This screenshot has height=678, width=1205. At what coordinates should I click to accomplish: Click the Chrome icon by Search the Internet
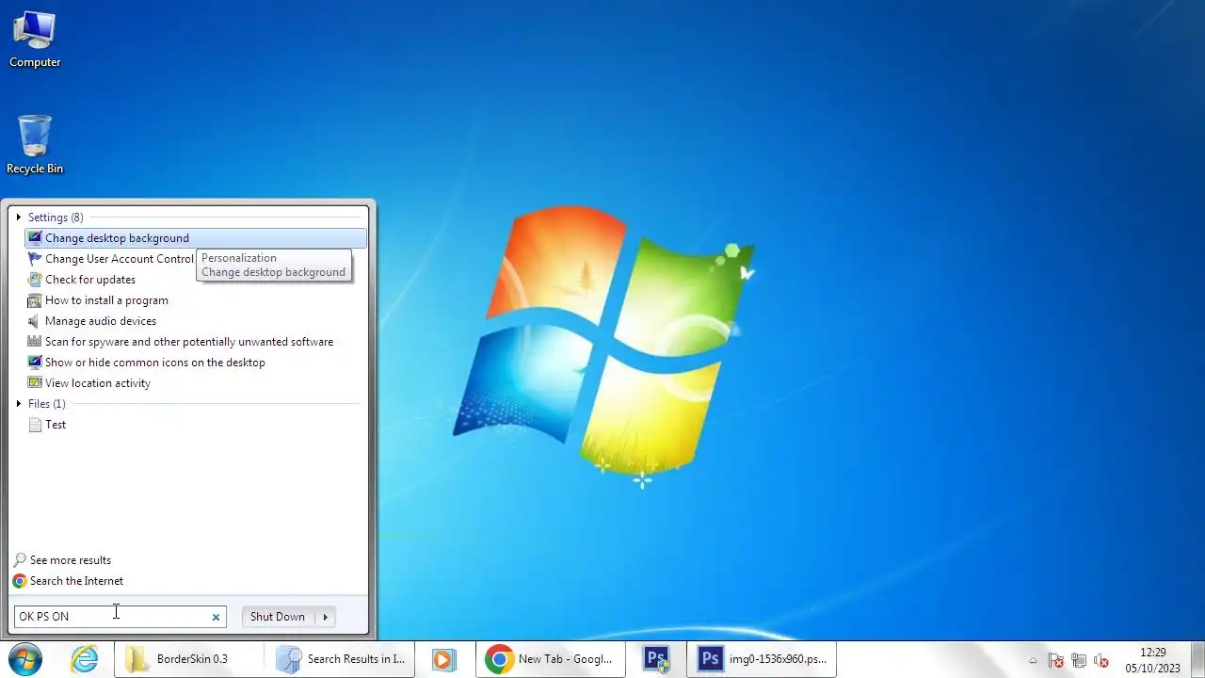[20, 581]
